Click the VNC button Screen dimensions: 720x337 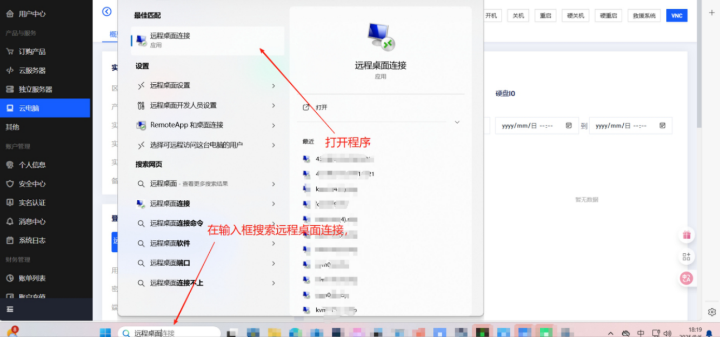pyautogui.click(x=676, y=16)
